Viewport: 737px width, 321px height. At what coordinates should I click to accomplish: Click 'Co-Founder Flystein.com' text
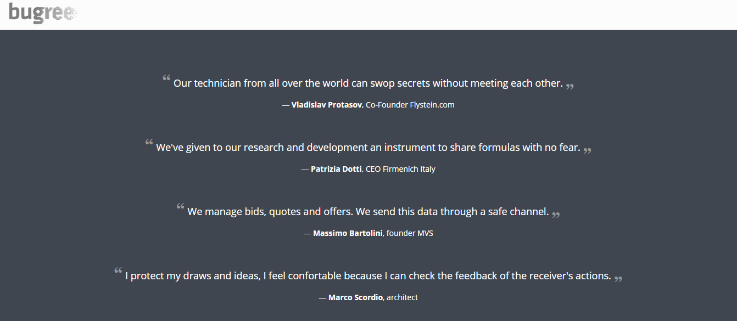tap(410, 105)
